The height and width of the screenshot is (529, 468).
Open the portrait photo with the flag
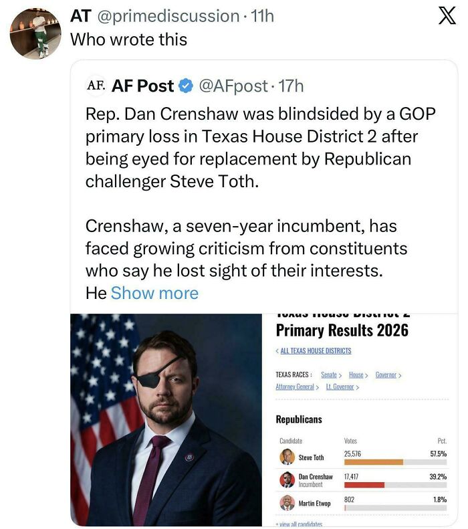[167, 419]
